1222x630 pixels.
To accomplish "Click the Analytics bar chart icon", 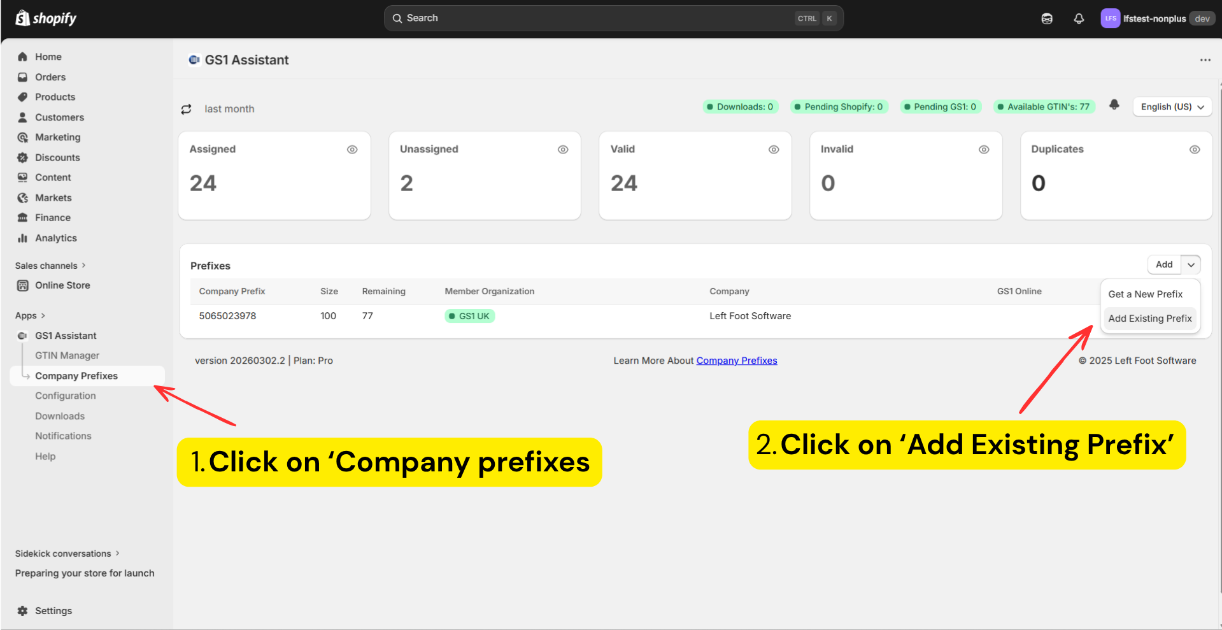I will pyautogui.click(x=23, y=238).
